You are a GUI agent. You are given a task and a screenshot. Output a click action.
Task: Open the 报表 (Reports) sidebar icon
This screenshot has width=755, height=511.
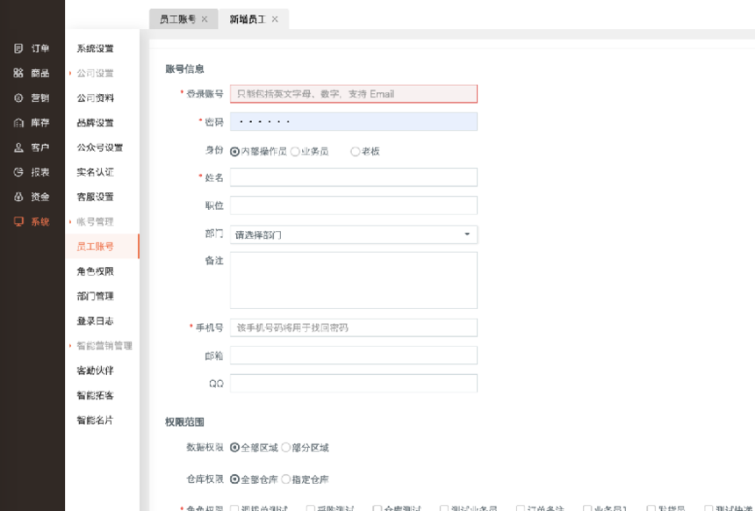click(18, 172)
